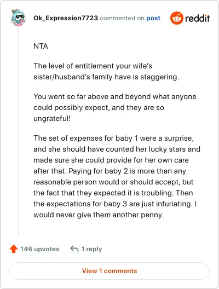Viewport: 219px width, 289px height.
Task: Click the "NTA" verdict text
Action: pos(41,47)
